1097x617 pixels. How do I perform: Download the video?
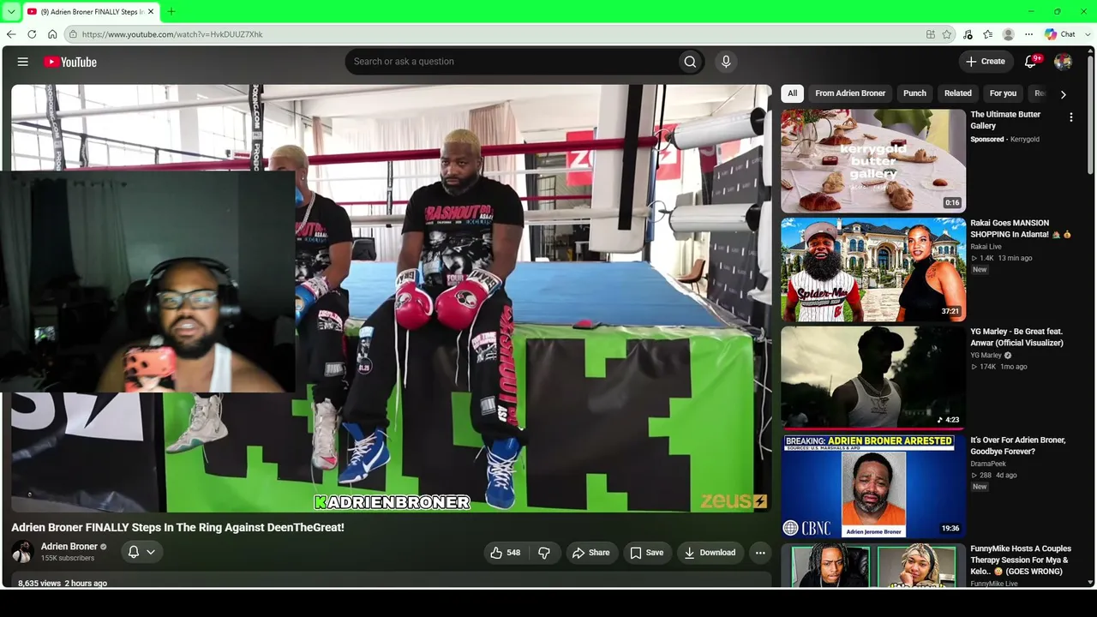(710, 553)
